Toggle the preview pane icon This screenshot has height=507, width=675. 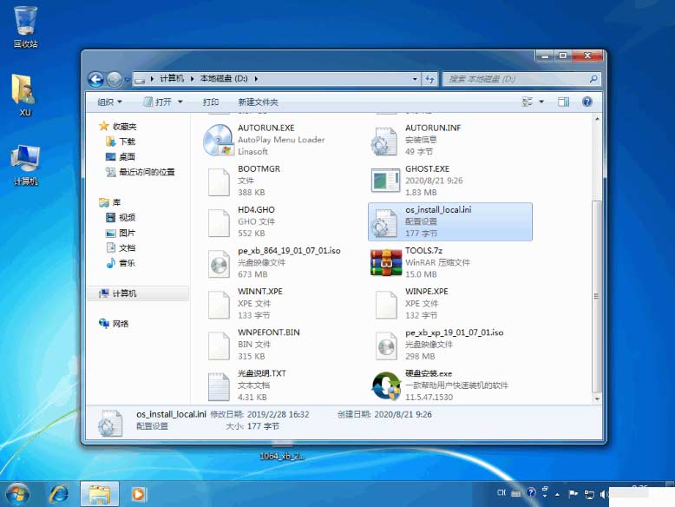click(564, 102)
